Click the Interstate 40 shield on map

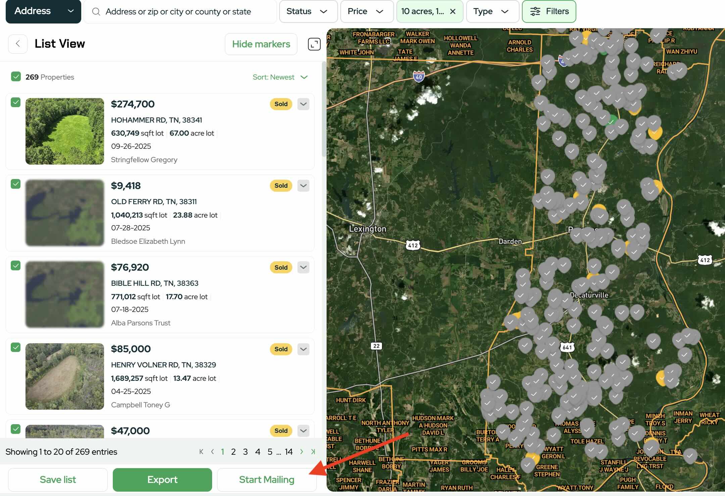419,77
